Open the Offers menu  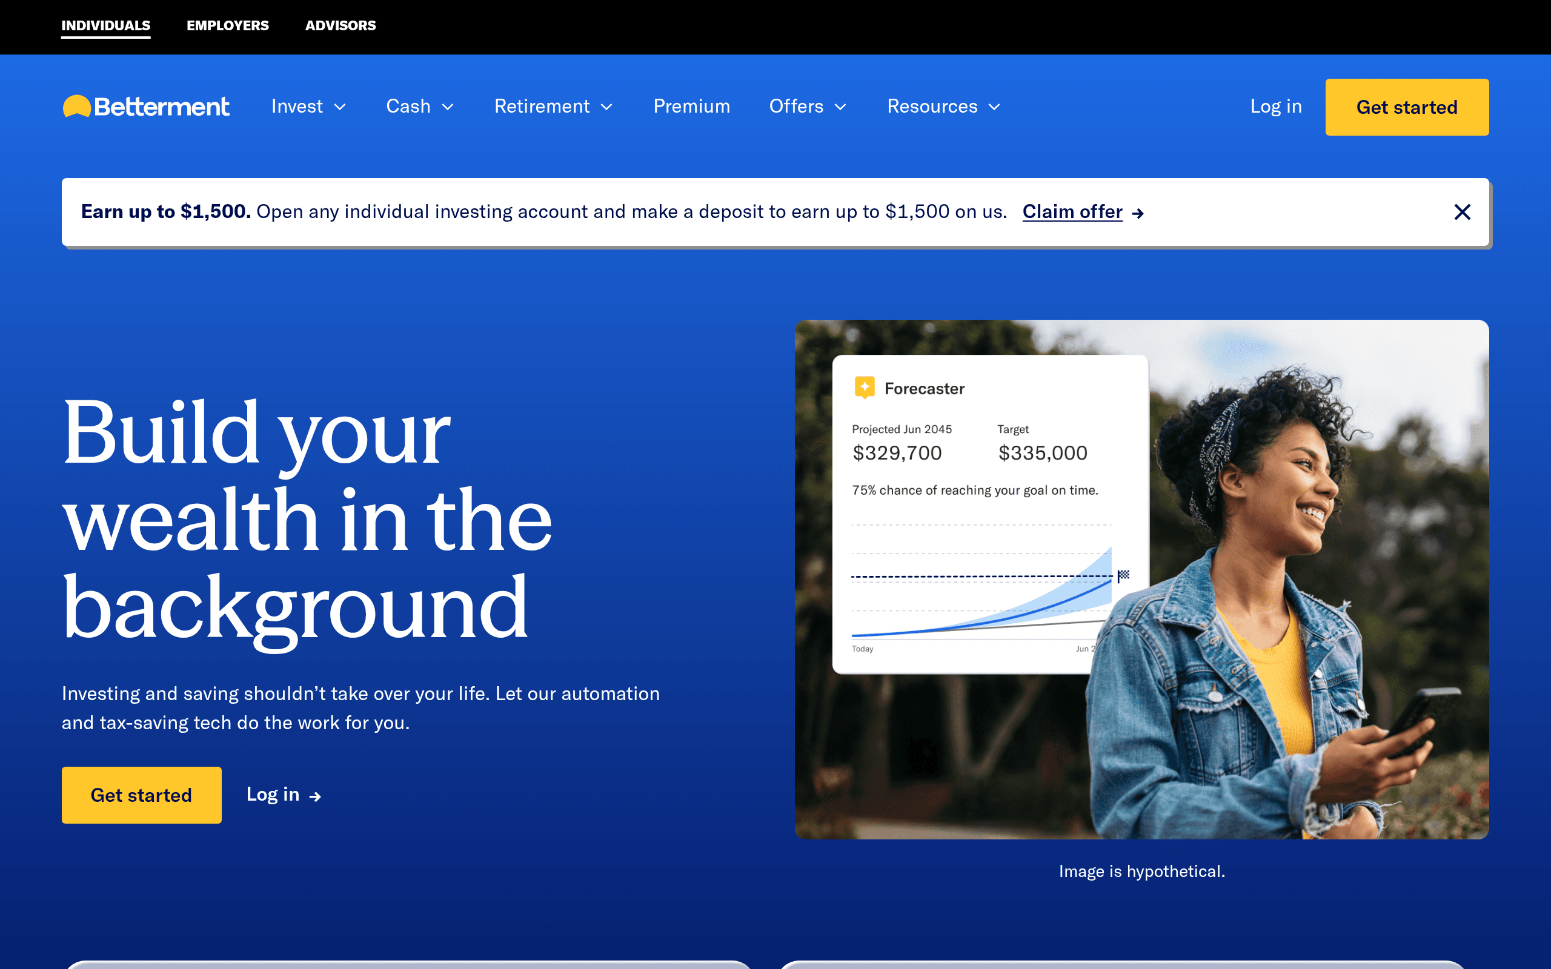(808, 107)
